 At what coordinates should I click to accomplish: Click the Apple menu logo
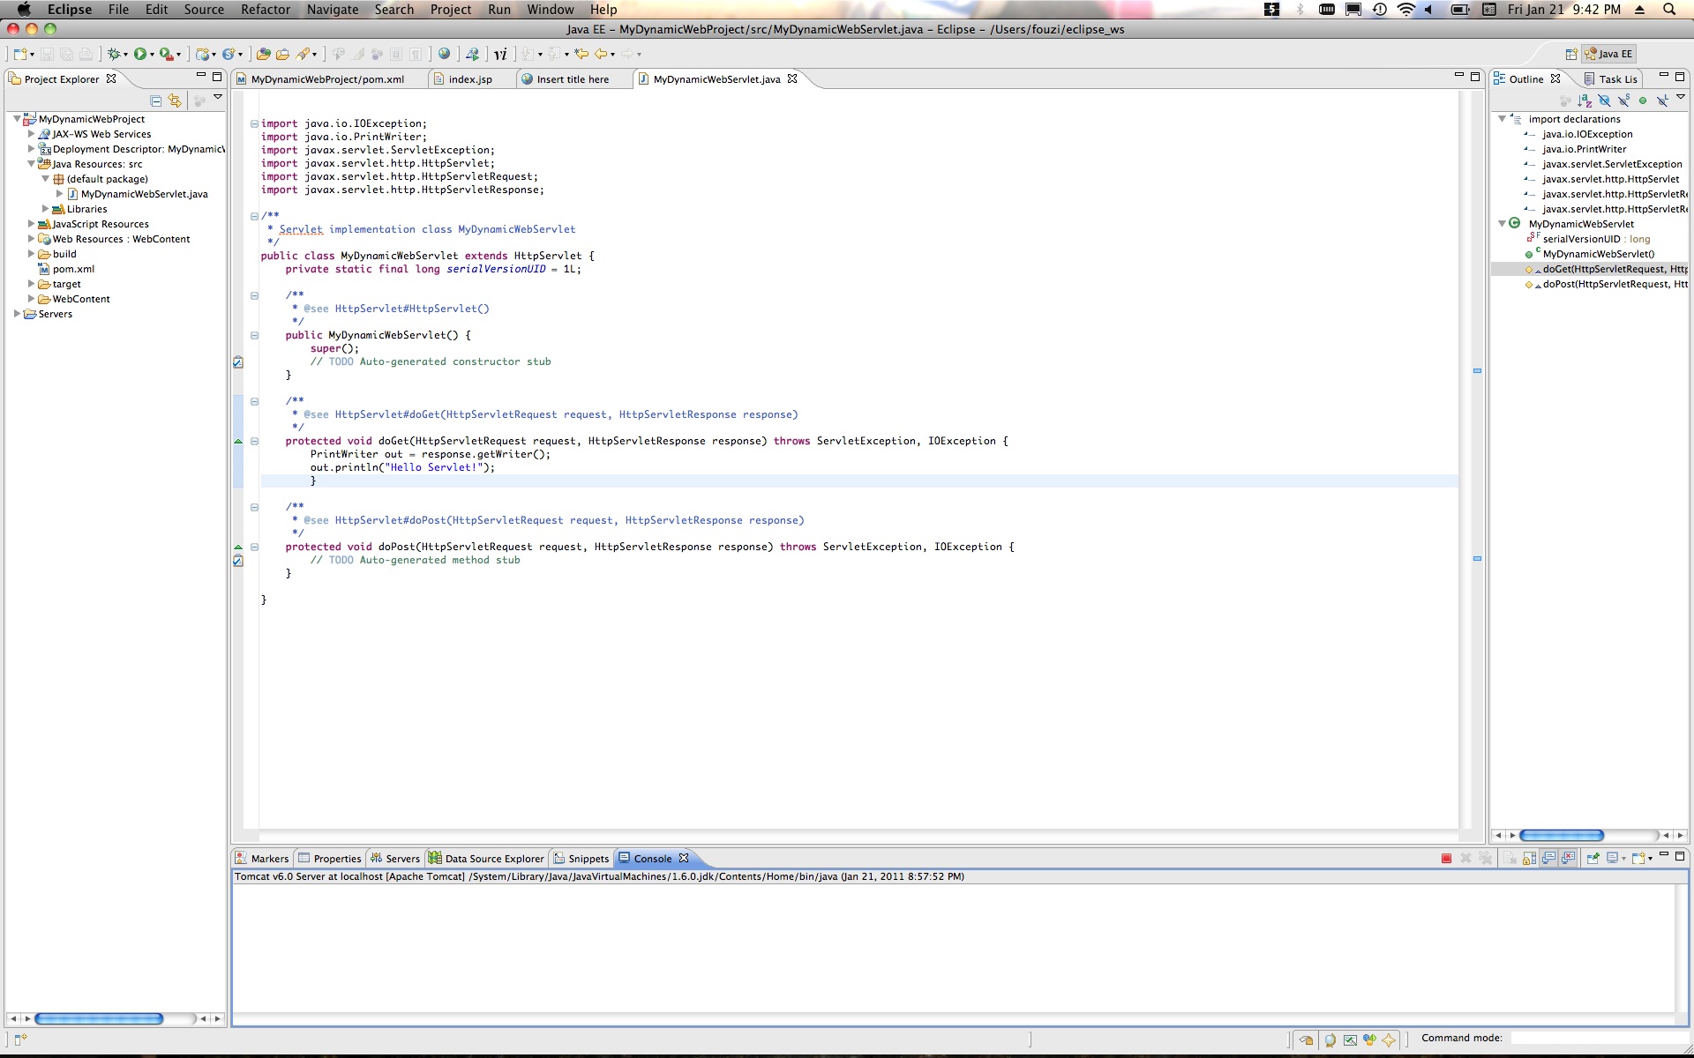click(24, 10)
